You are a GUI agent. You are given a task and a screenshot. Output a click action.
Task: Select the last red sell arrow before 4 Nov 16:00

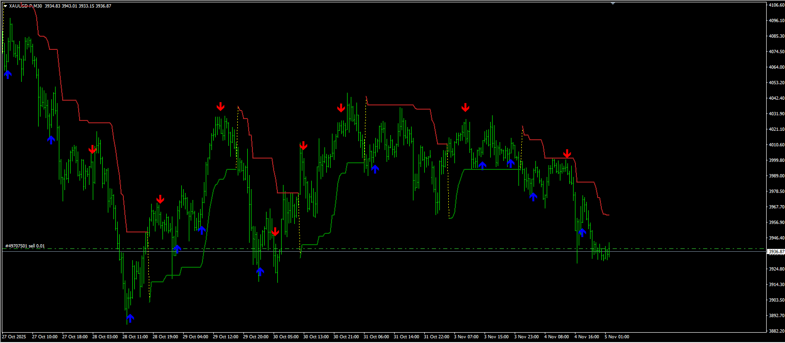(567, 153)
